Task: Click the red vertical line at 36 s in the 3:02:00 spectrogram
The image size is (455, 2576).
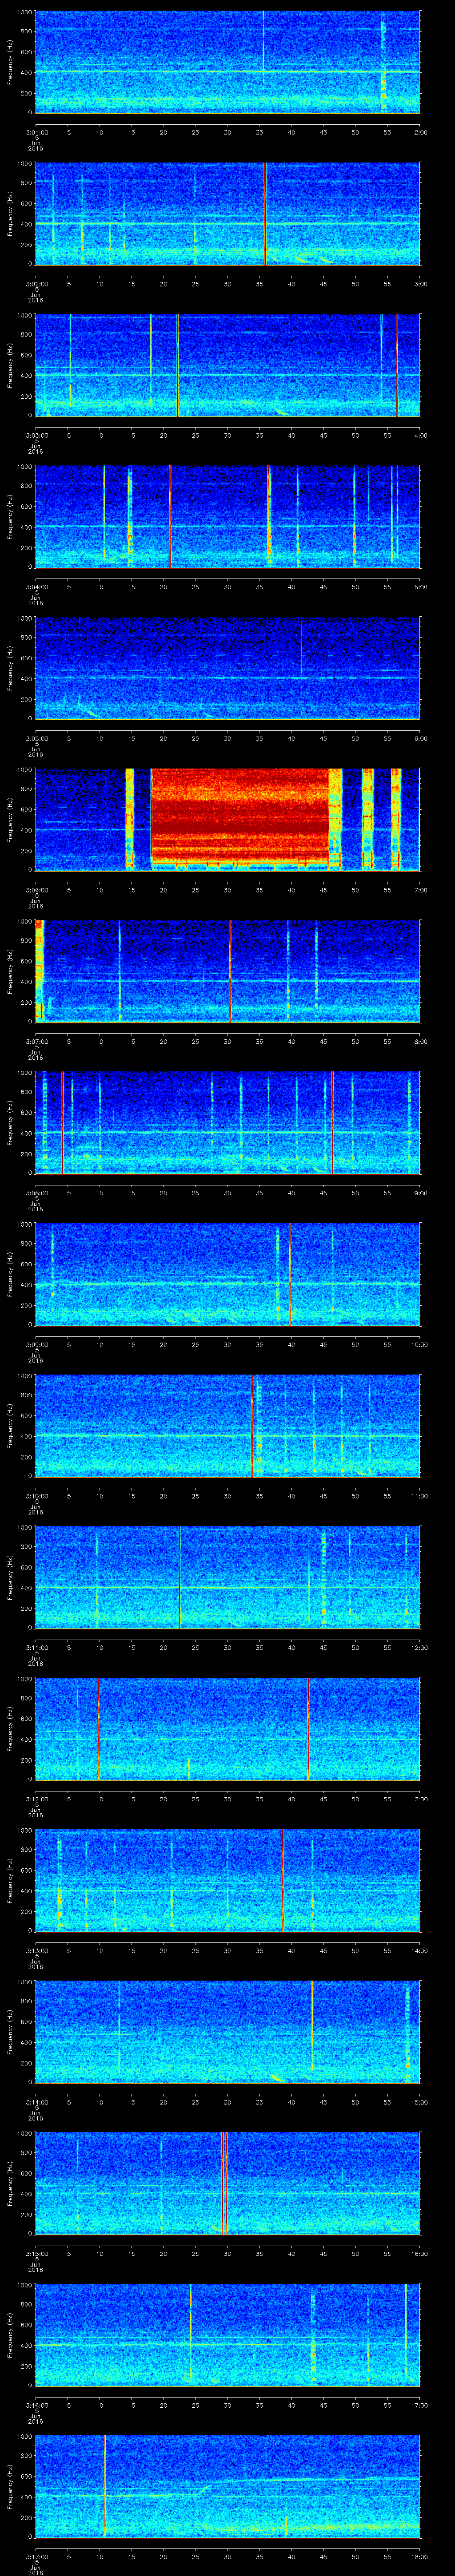Action: [265, 214]
